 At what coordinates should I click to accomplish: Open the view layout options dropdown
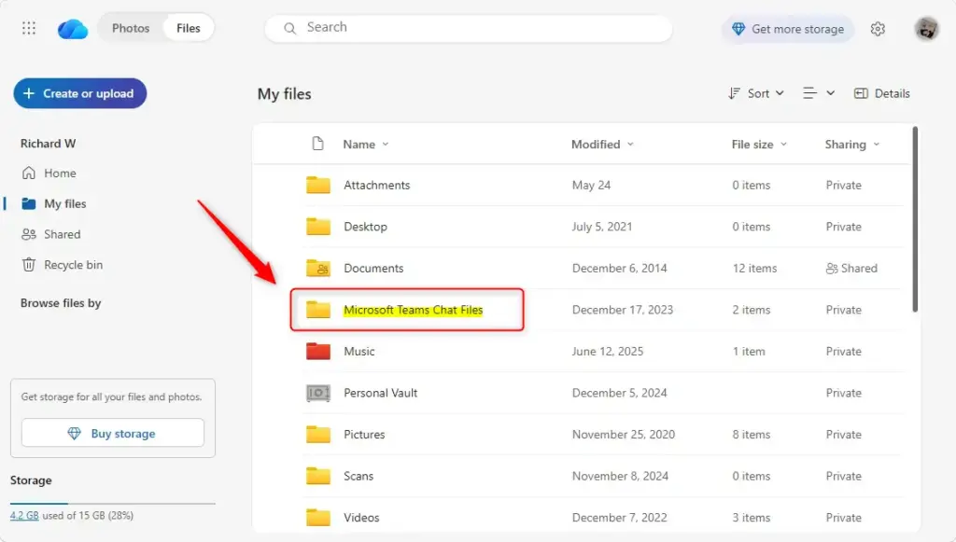click(818, 93)
